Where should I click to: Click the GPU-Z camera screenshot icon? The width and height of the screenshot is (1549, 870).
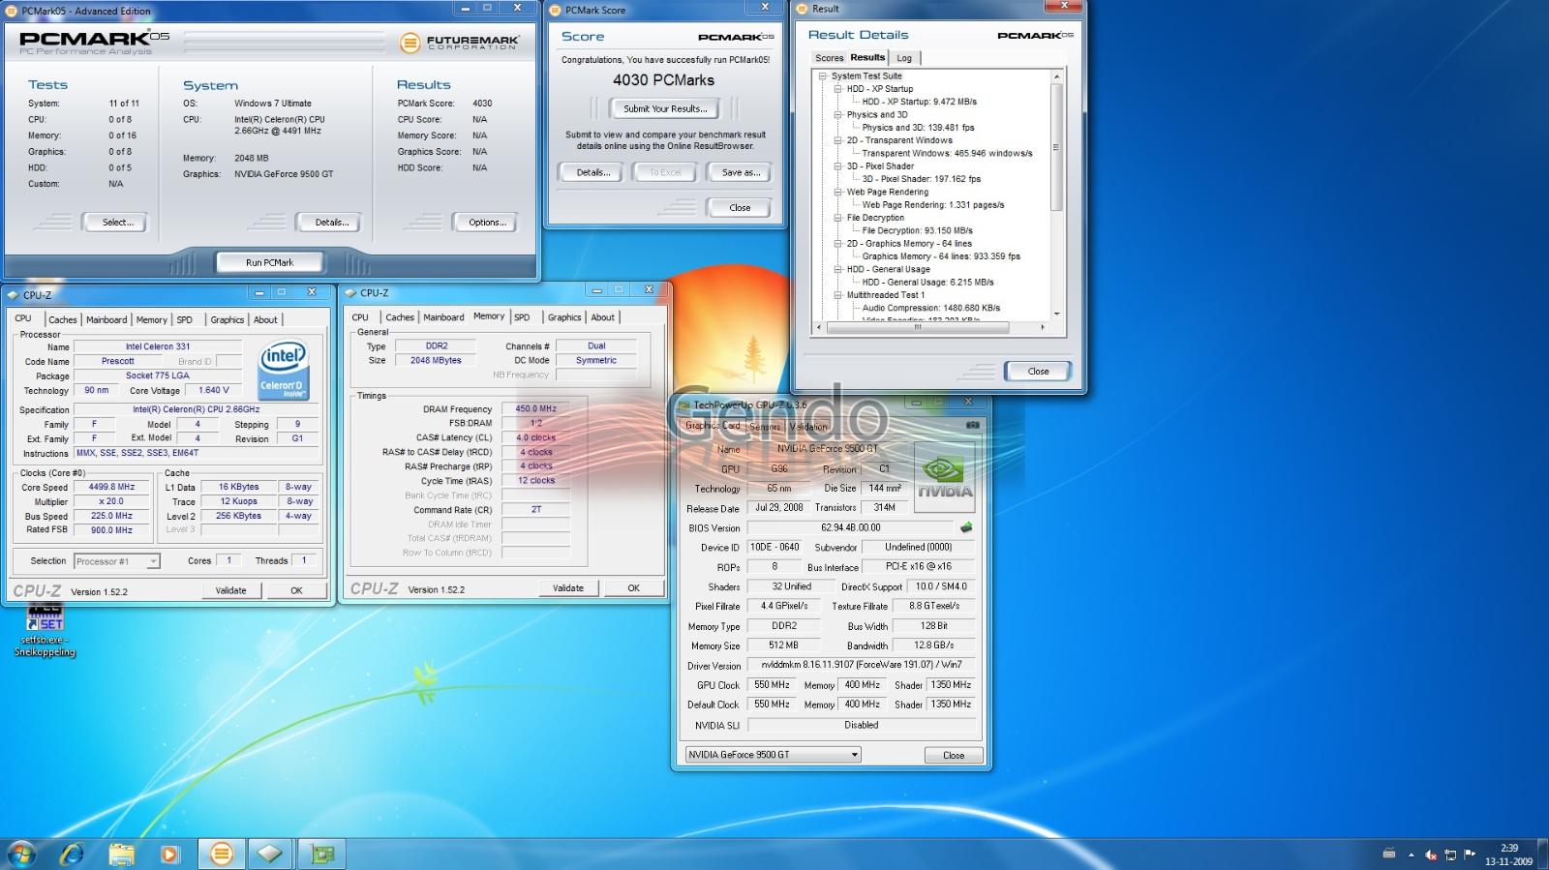click(972, 425)
